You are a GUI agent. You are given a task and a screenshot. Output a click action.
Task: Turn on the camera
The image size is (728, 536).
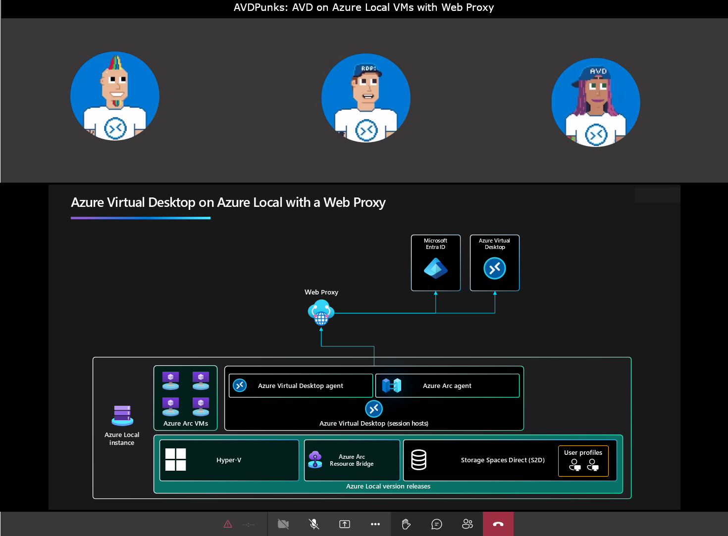[283, 524]
